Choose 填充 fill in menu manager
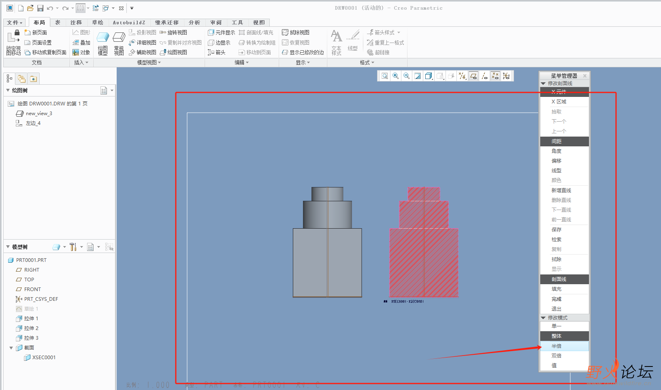This screenshot has height=390, width=661. point(564,289)
